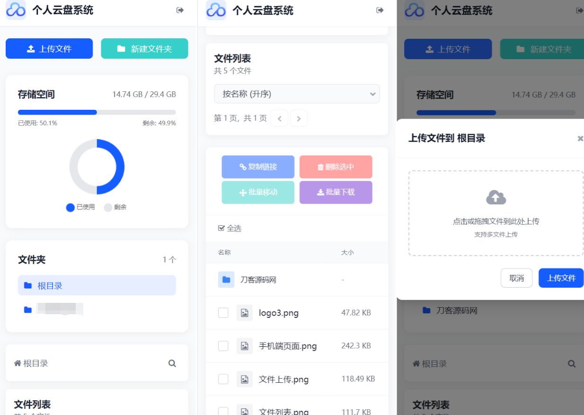
Task: Click the image icon next to 文件上传.png
Action: 245,379
